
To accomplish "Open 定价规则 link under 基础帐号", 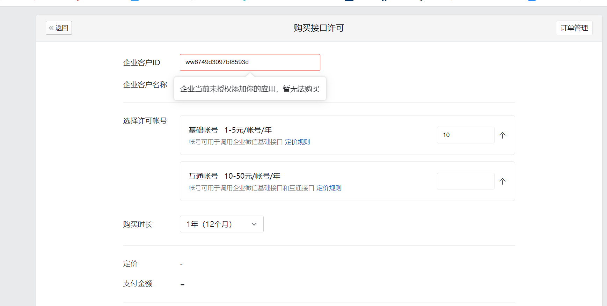I will [297, 142].
